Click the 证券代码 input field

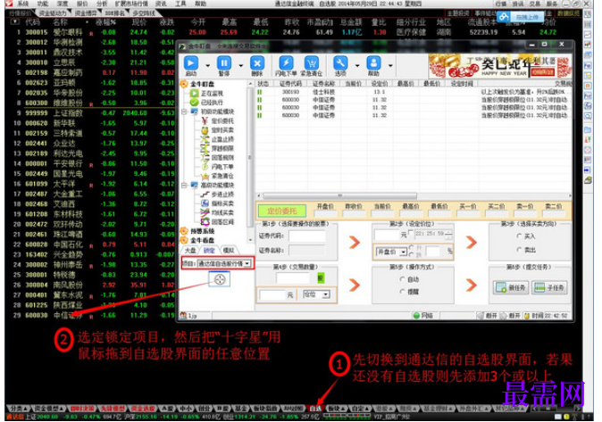[307, 236]
